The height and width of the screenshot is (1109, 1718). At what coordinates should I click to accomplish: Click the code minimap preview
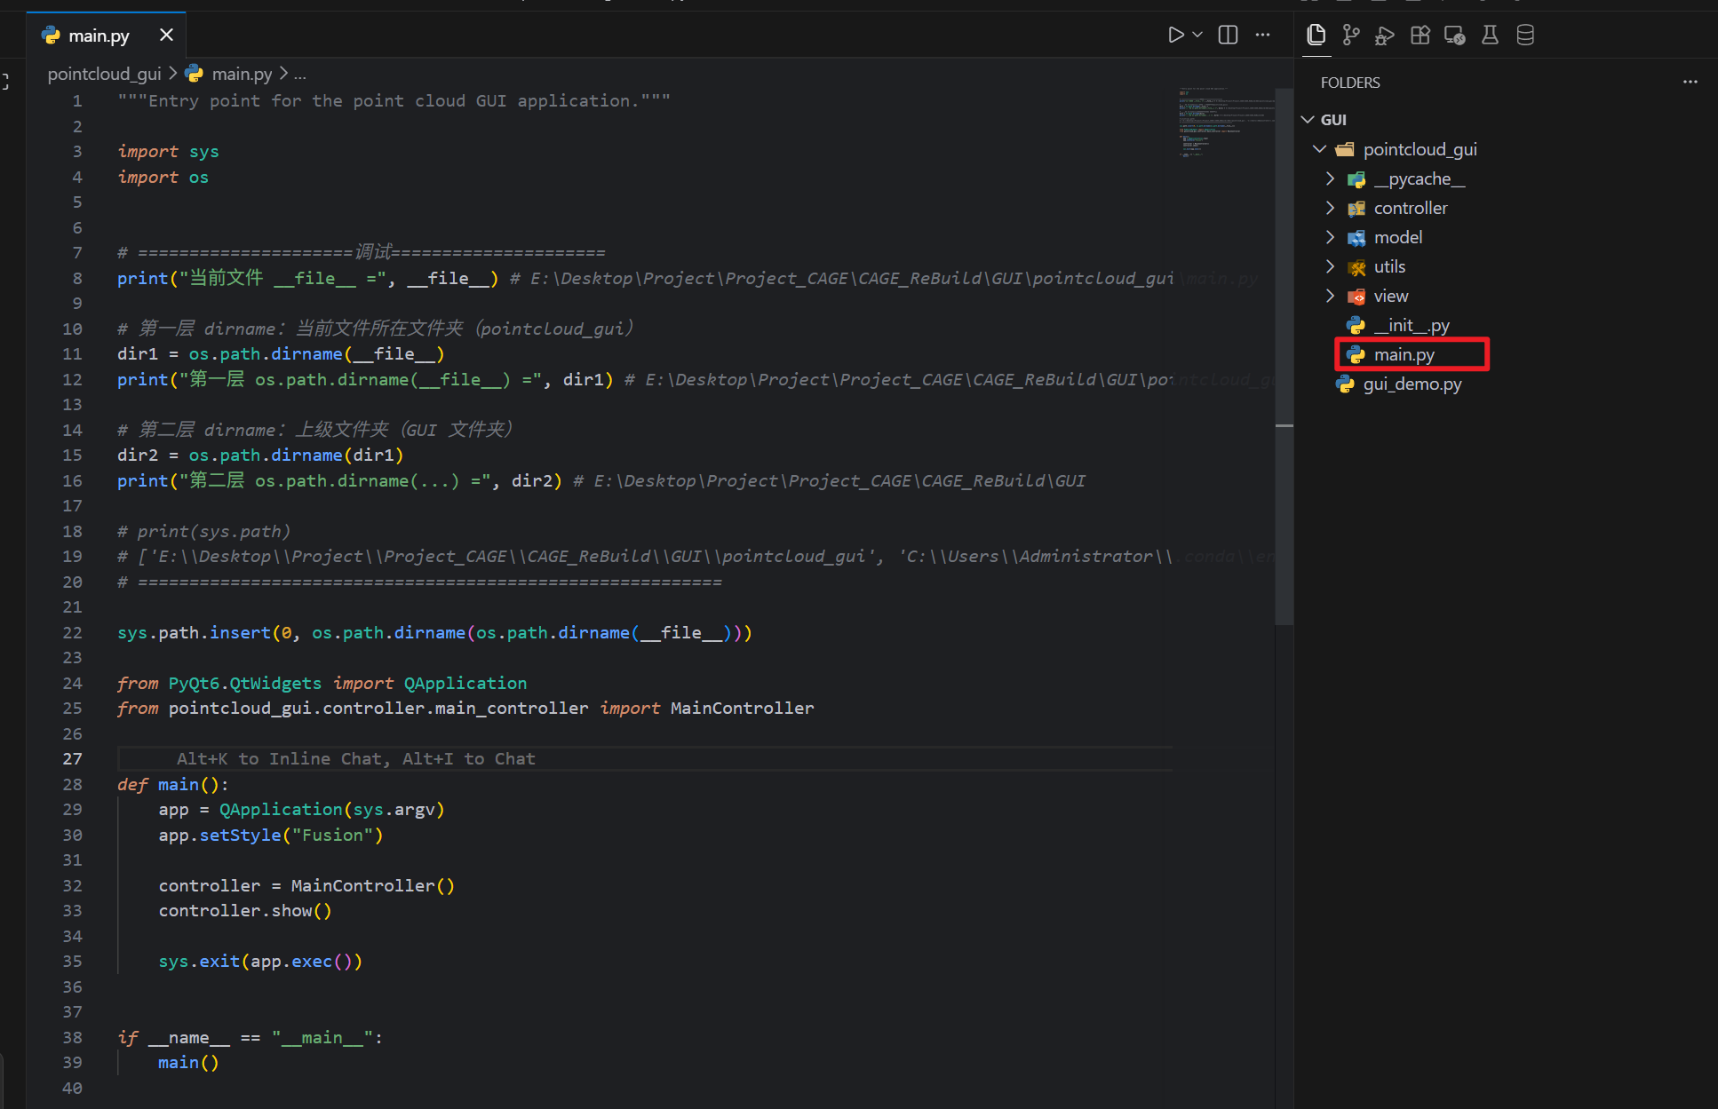pos(1227,123)
